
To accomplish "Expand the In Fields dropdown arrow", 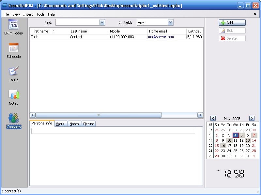I will coord(170,22).
